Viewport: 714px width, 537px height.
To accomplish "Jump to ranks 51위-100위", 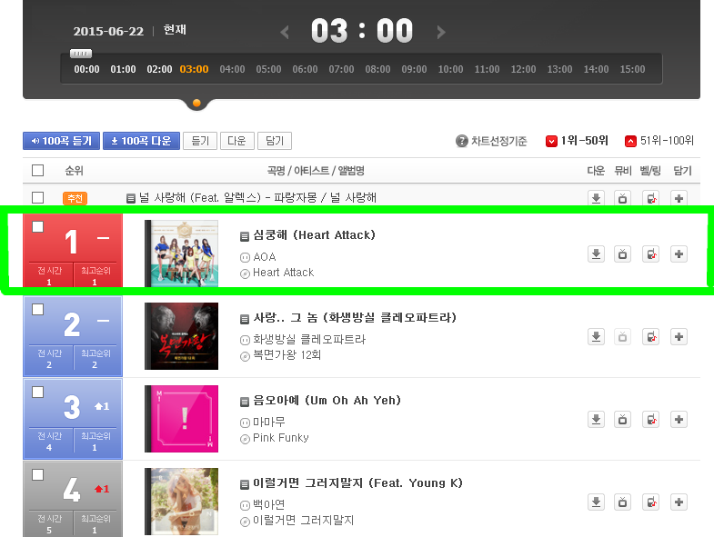I will point(659,141).
